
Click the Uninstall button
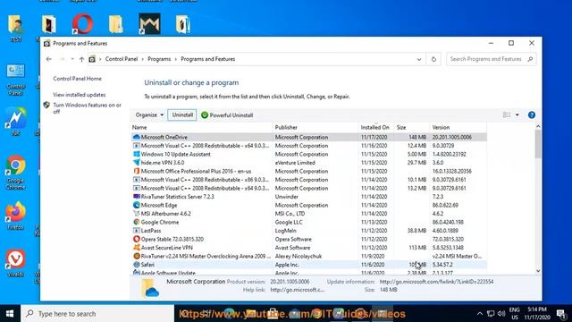[x=182, y=115]
